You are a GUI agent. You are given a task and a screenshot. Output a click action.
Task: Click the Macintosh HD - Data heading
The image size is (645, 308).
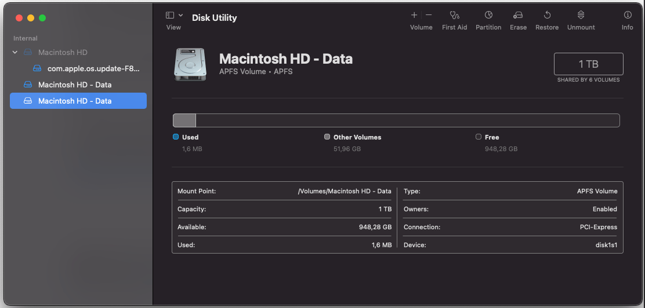[286, 58]
